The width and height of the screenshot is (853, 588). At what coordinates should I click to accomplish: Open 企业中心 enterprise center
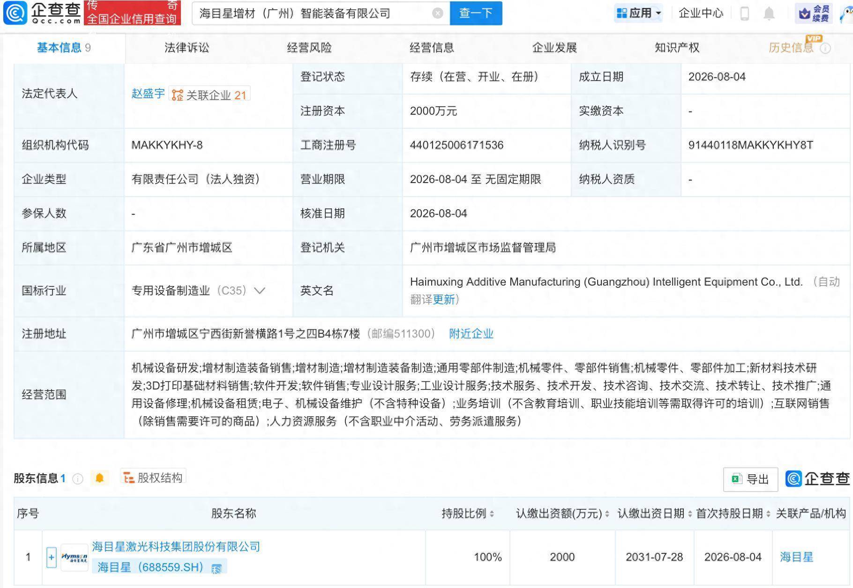[701, 13]
